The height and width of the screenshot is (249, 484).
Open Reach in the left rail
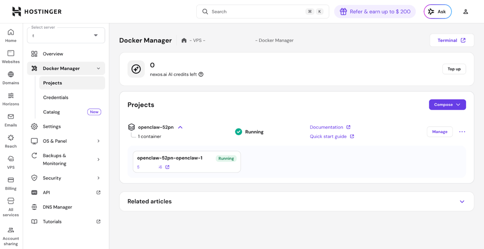(x=11, y=141)
